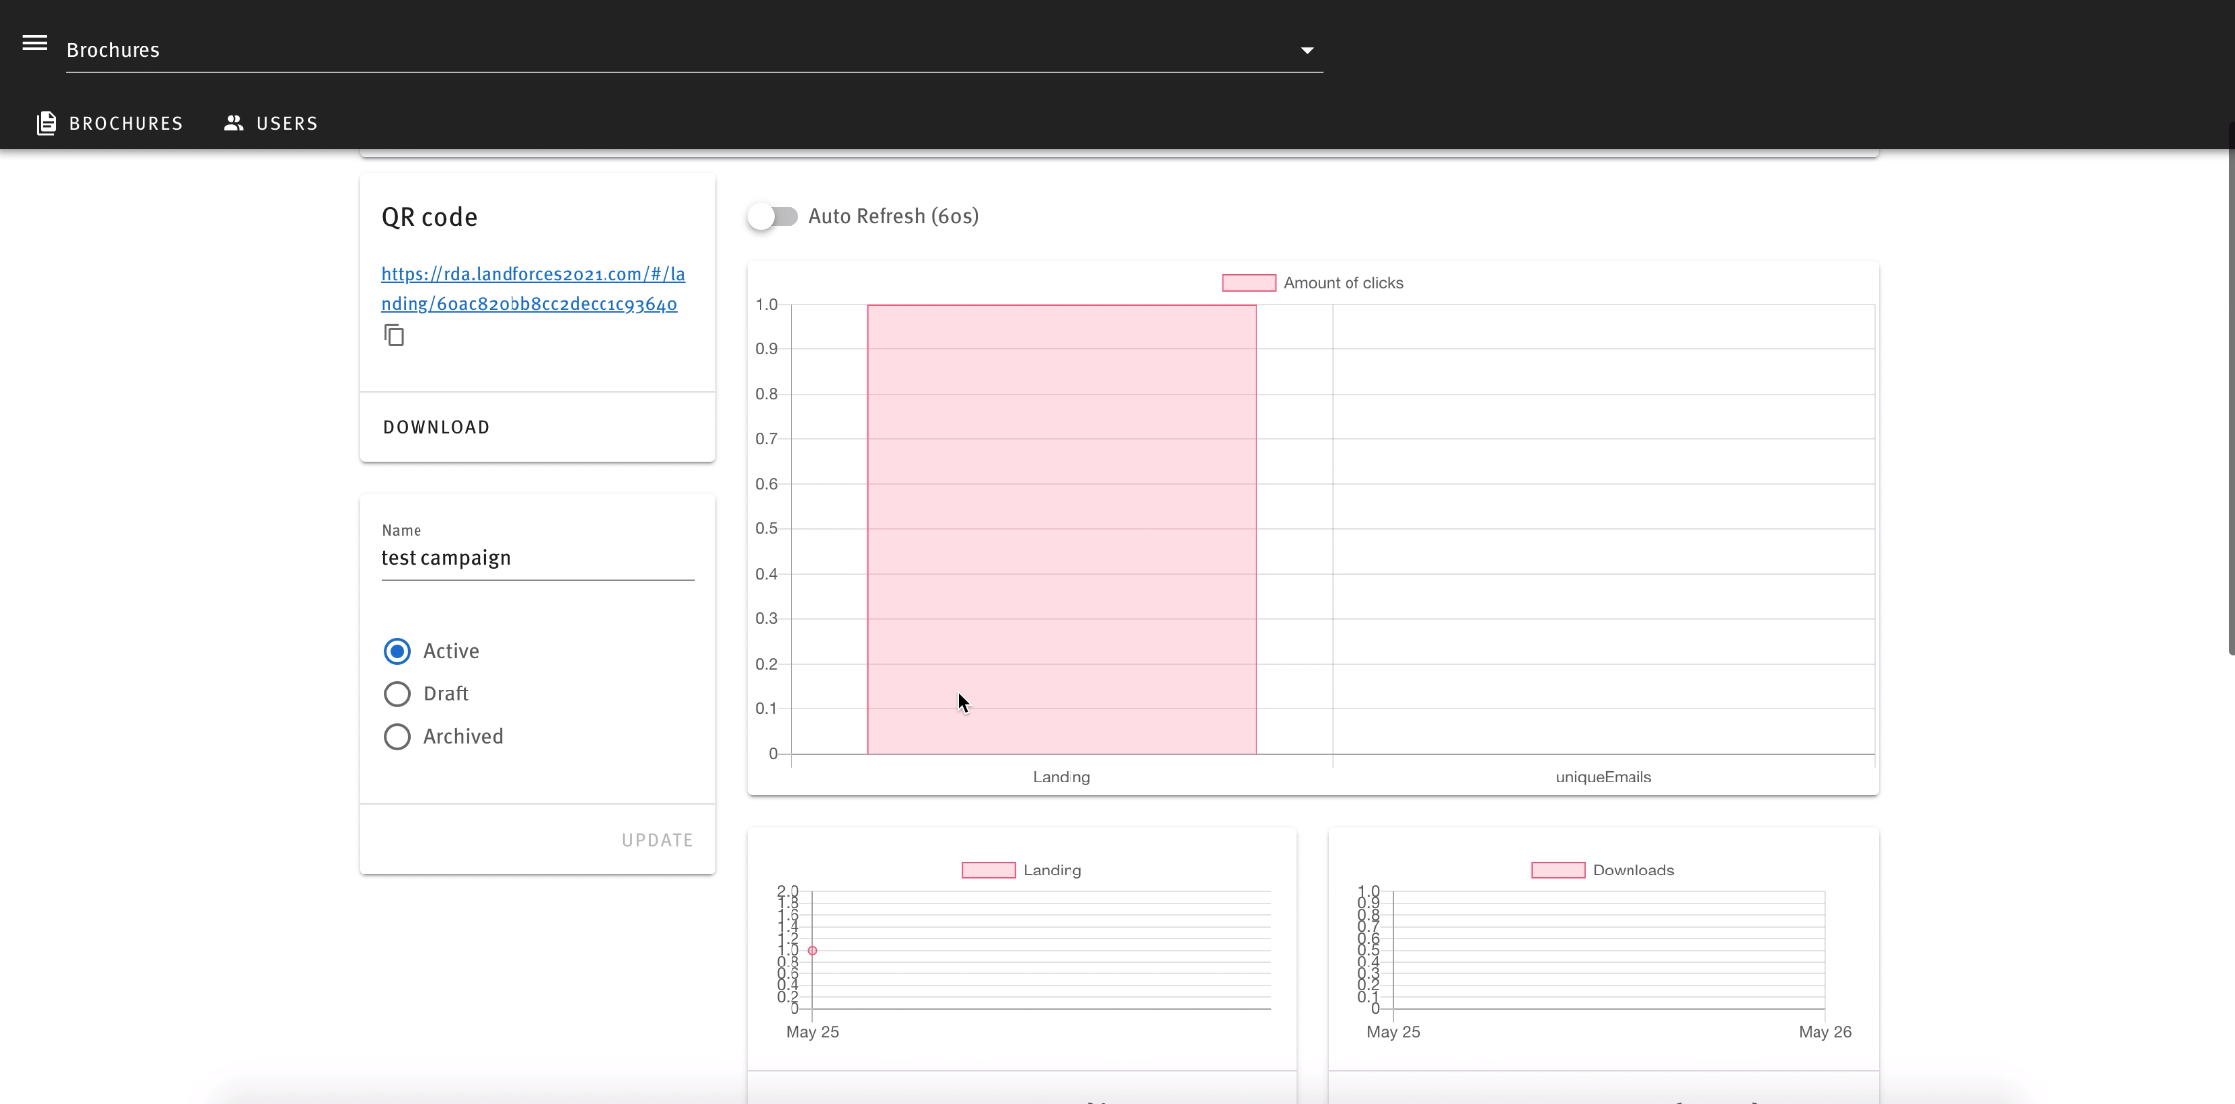Toggle the Amount of clicks legend swatch
The height and width of the screenshot is (1104, 2235).
[x=1249, y=283]
